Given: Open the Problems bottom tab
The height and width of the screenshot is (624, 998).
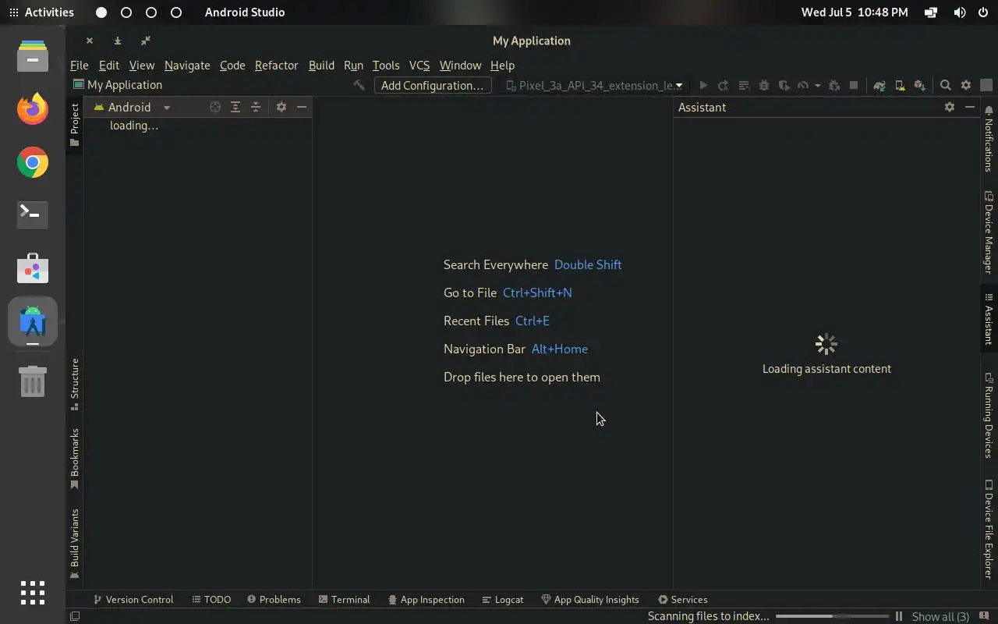Looking at the screenshot, I should point(274,599).
